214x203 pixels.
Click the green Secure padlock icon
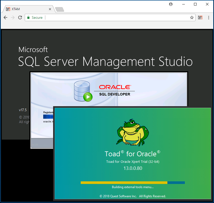click(x=28, y=17)
